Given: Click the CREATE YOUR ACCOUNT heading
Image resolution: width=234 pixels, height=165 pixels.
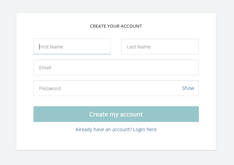Looking at the screenshot, I should coord(116,26).
